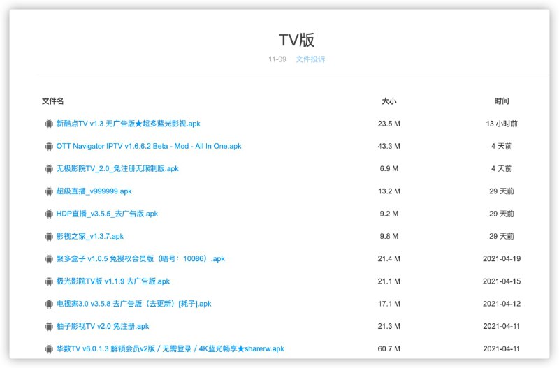Click the 9.2 M size value
Image resolution: width=559 pixels, height=368 pixels.
click(389, 214)
